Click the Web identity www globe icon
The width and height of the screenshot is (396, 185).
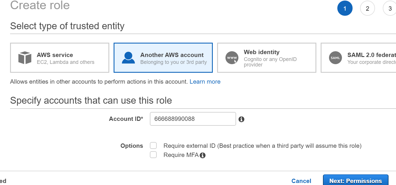[232, 58]
